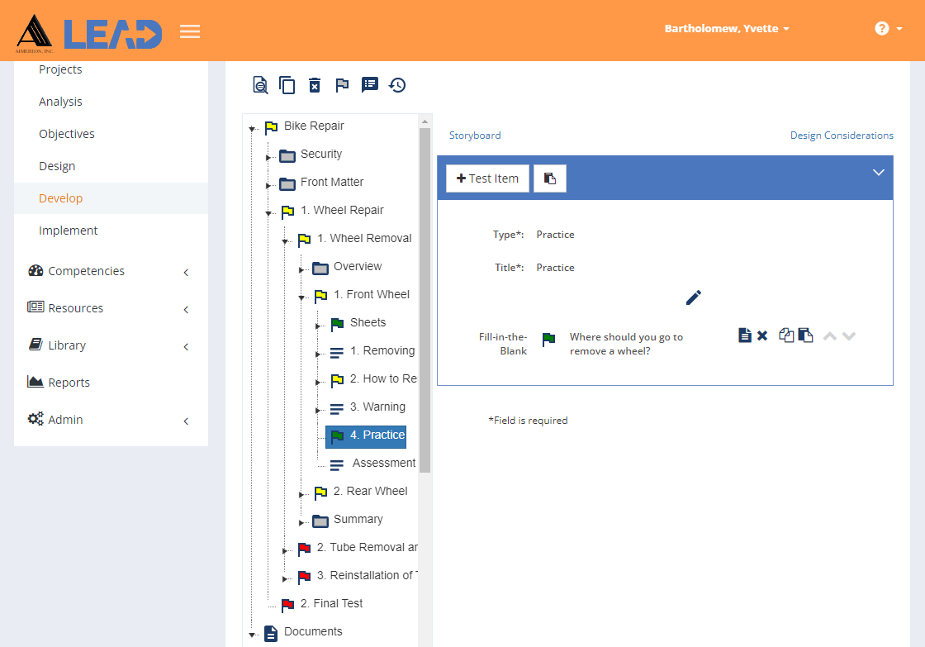
Task: Select Objectives in the sidebar menu
Action: (x=67, y=134)
